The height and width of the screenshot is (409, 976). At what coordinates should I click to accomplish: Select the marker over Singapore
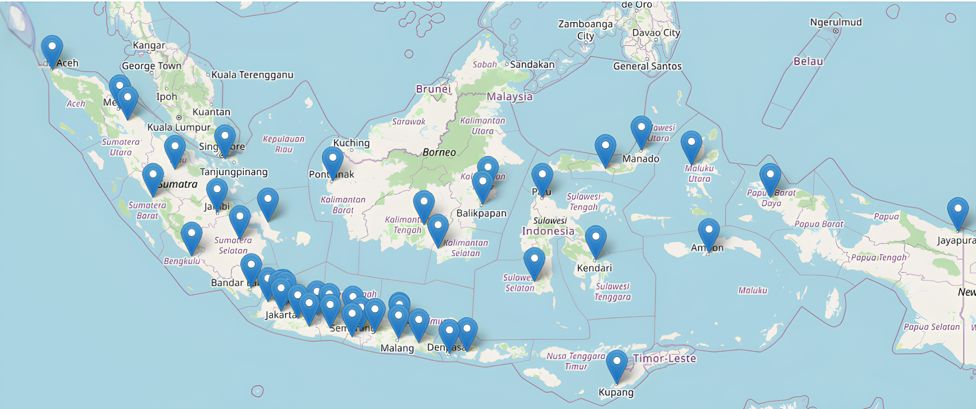225,139
